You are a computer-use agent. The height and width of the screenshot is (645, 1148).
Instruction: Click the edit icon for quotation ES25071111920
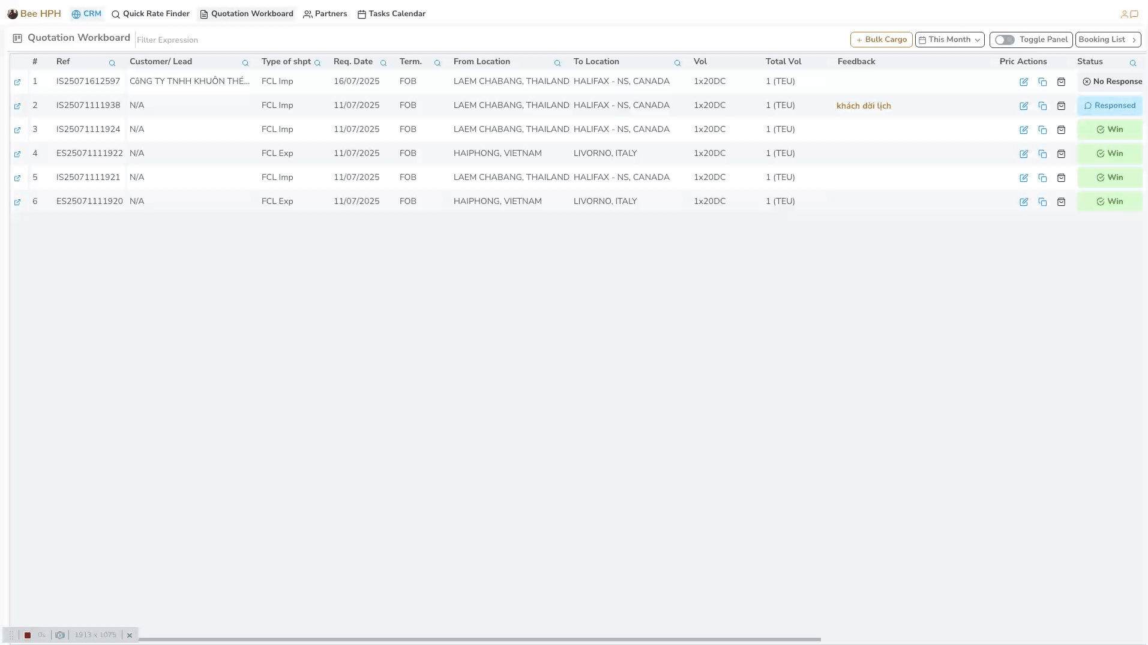click(x=1024, y=202)
